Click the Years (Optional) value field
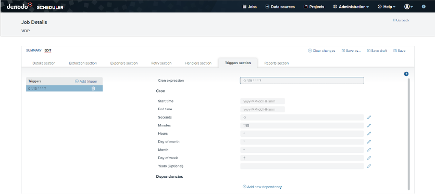Image resolution: width=435 pixels, height=195 pixels. coord(302,166)
